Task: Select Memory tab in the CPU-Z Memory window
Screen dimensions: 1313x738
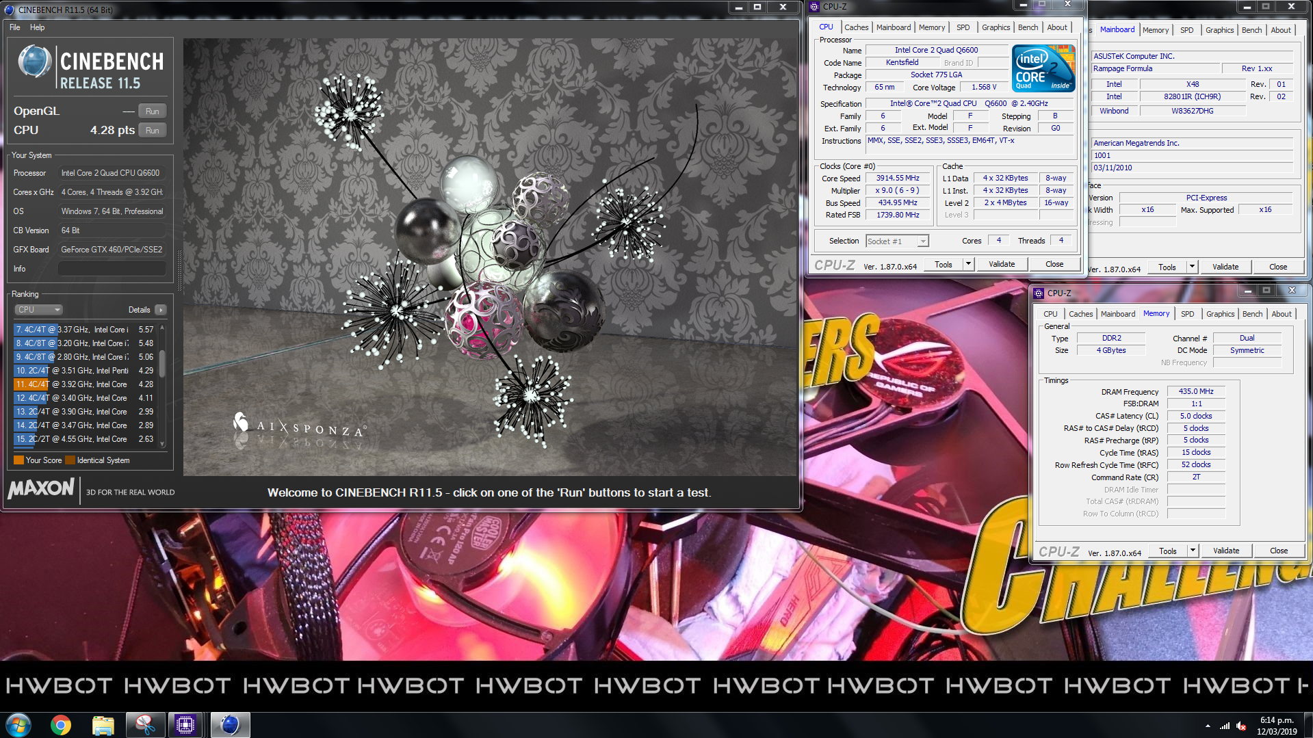Action: pyautogui.click(x=1156, y=313)
